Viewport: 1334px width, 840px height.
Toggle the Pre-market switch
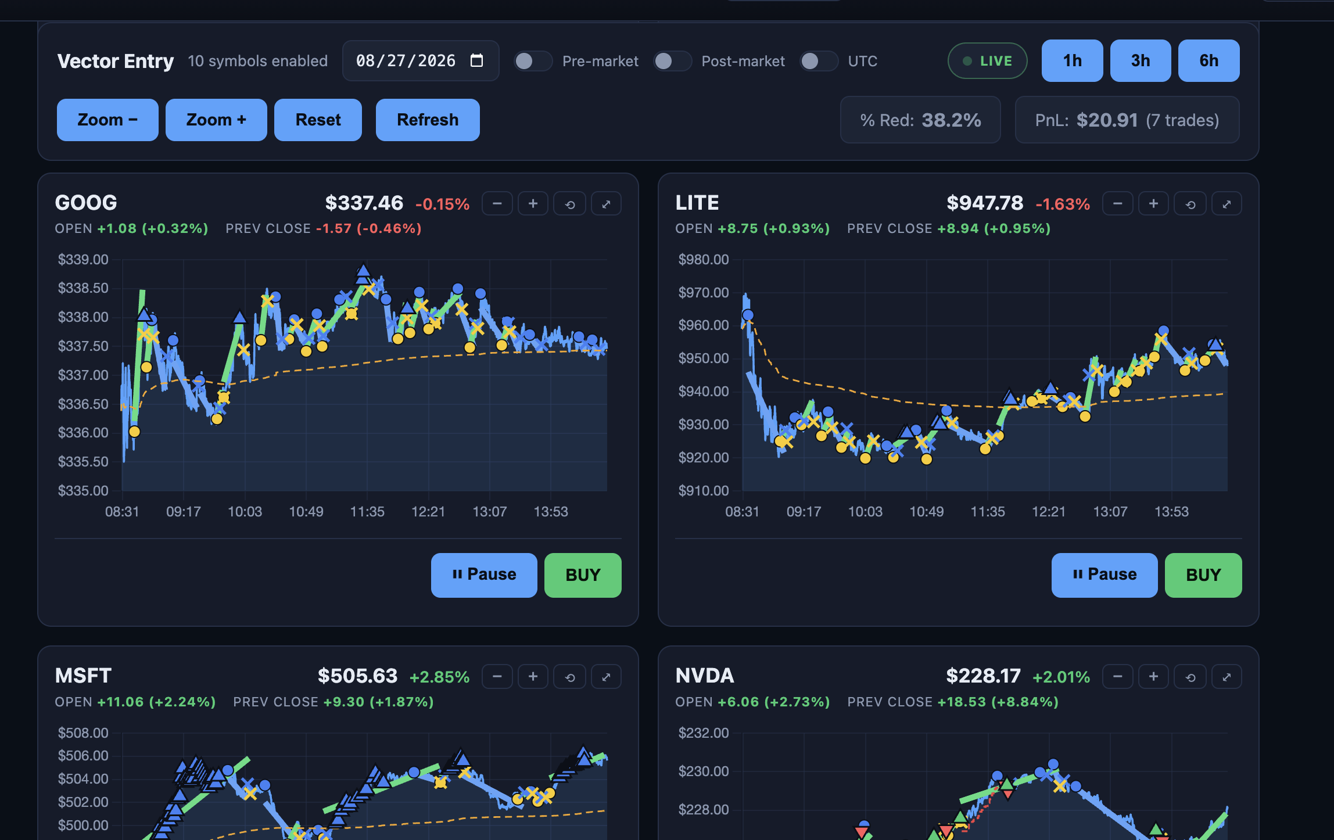click(x=533, y=61)
